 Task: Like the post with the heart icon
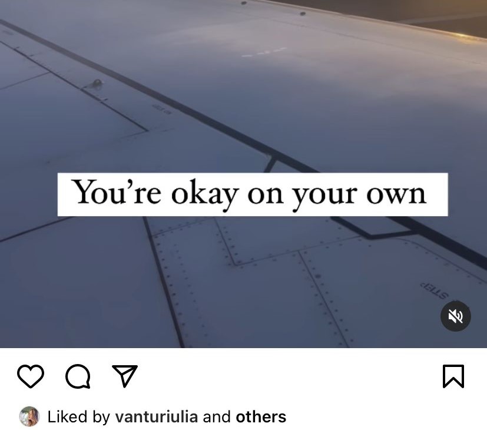(x=31, y=376)
